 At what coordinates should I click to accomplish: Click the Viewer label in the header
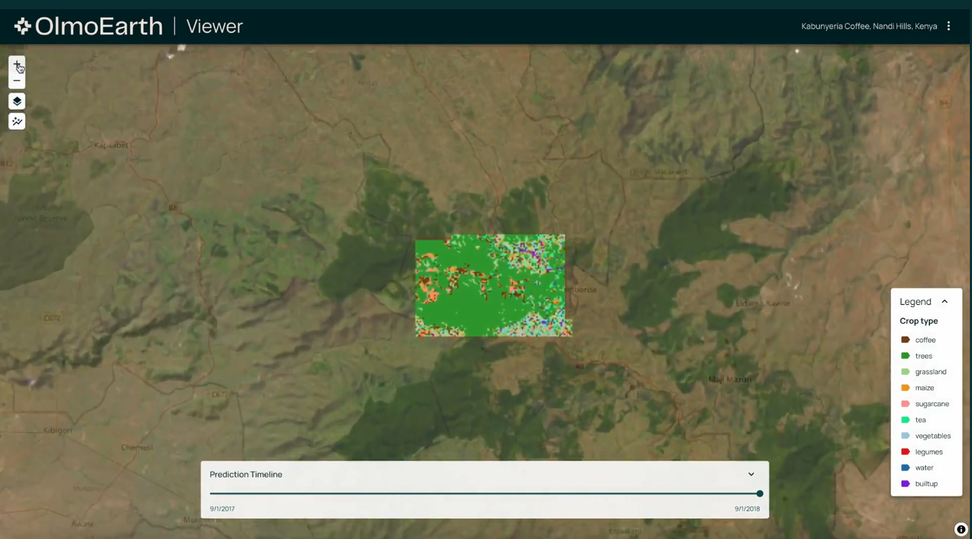coord(214,26)
